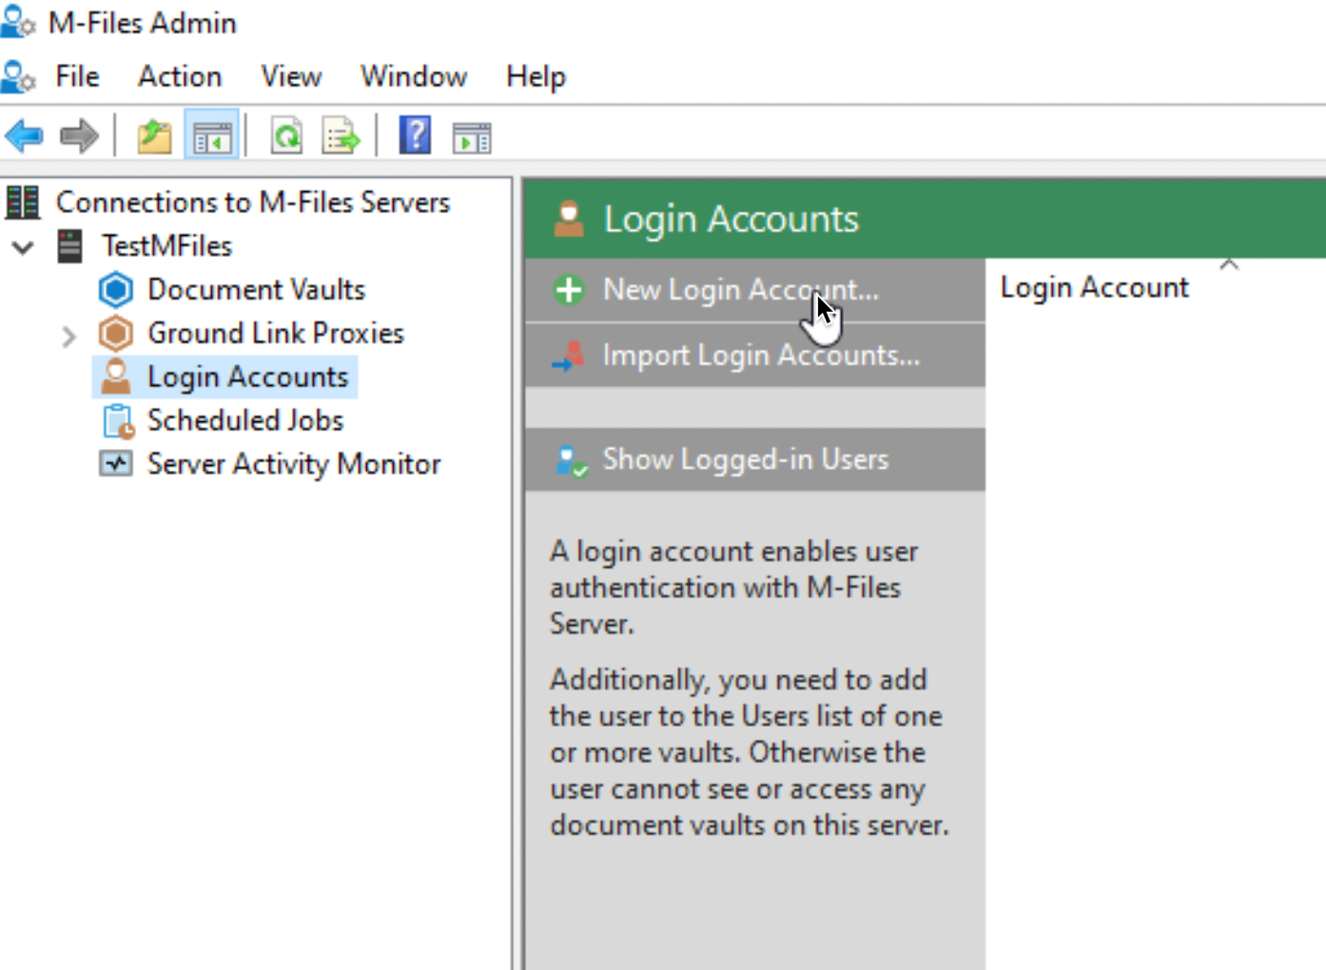Click the Show Logged-in Users icon

point(572,461)
